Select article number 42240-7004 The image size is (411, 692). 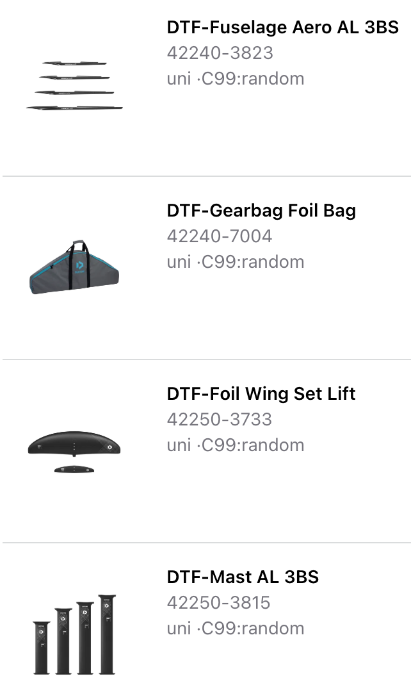pyautogui.click(x=220, y=236)
